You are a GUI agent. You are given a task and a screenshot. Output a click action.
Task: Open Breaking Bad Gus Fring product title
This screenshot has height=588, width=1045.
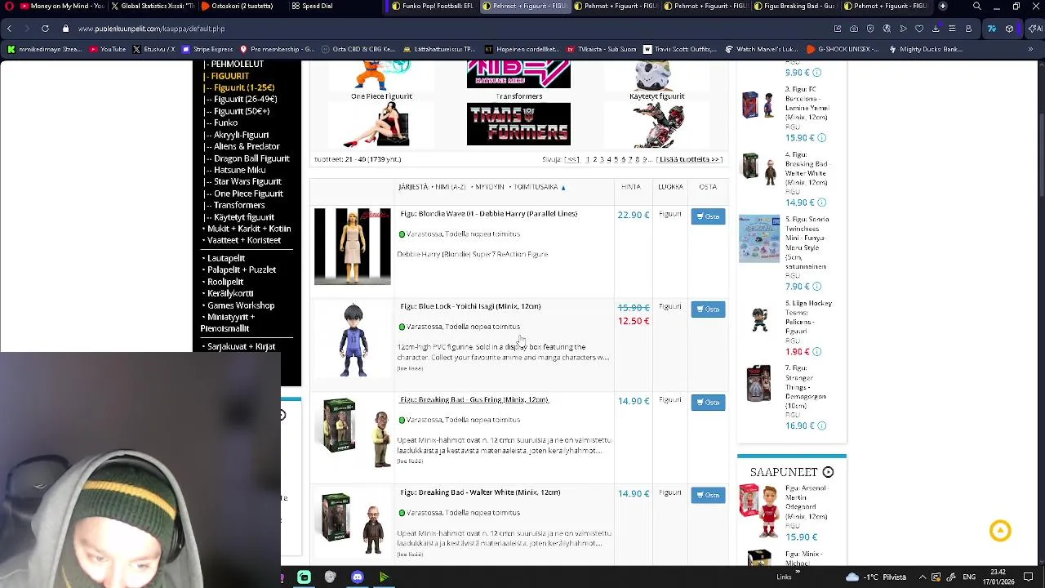[x=474, y=399]
